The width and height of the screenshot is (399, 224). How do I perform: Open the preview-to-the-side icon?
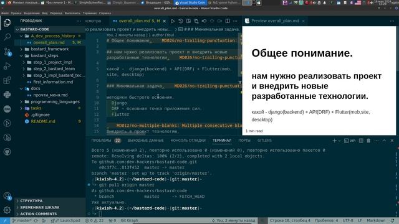point(188,21)
